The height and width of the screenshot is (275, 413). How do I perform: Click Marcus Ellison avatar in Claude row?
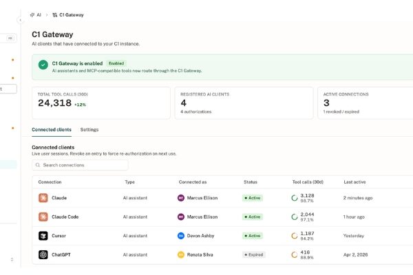[181, 198]
